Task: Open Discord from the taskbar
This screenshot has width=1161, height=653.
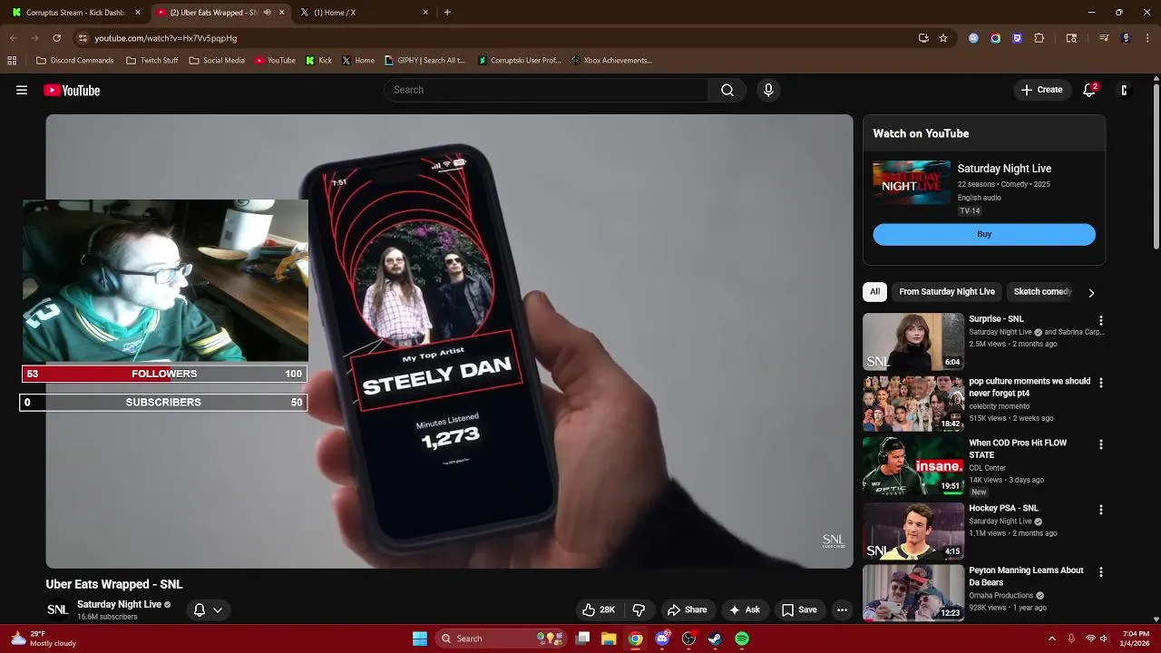Action: click(x=662, y=638)
